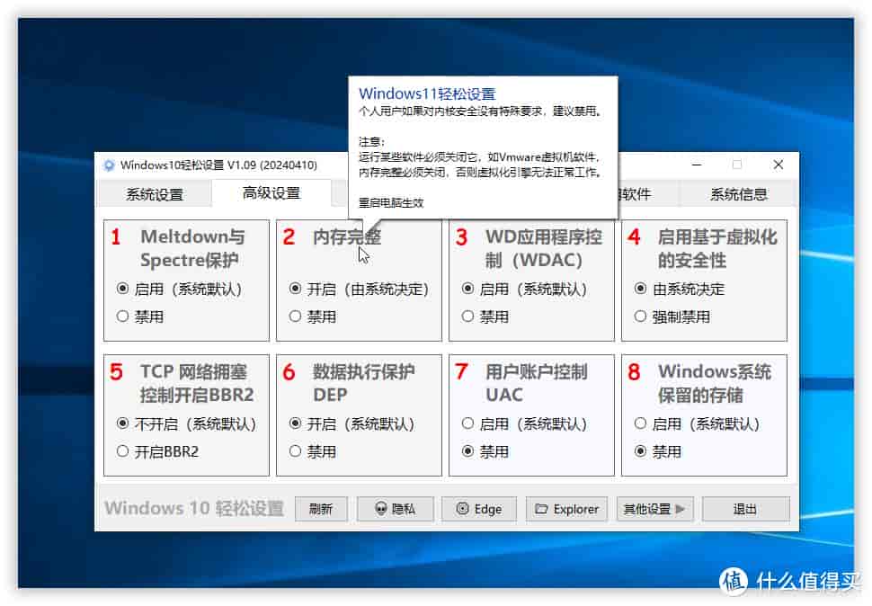Select Meltdown与Spectre保护 启用（系统默认）
The height and width of the screenshot is (606, 872).
[x=179, y=289]
